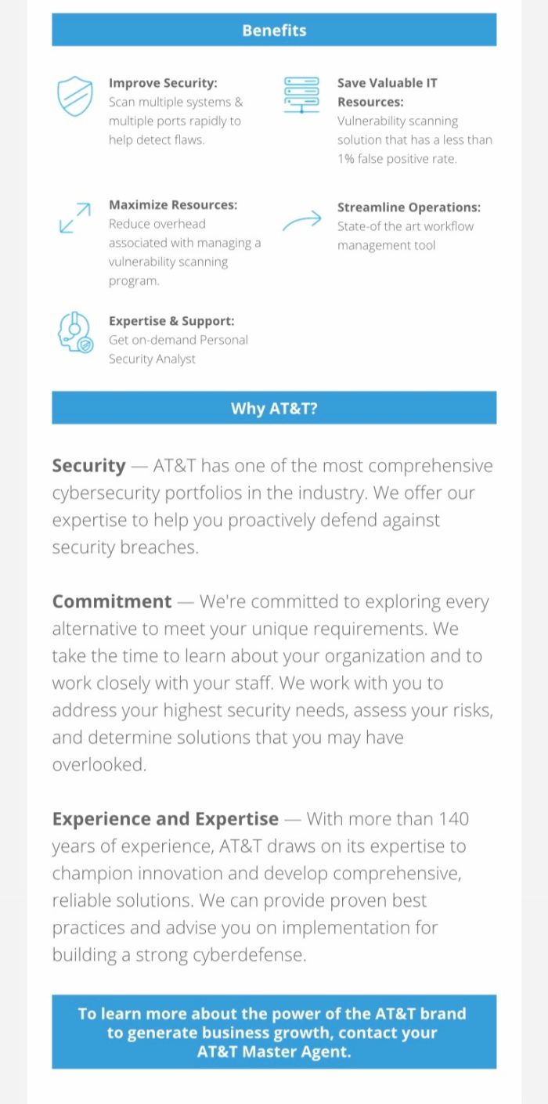Click the AT&T Master Agent contact banner
The width and height of the screenshot is (548, 1104).
tap(274, 1032)
